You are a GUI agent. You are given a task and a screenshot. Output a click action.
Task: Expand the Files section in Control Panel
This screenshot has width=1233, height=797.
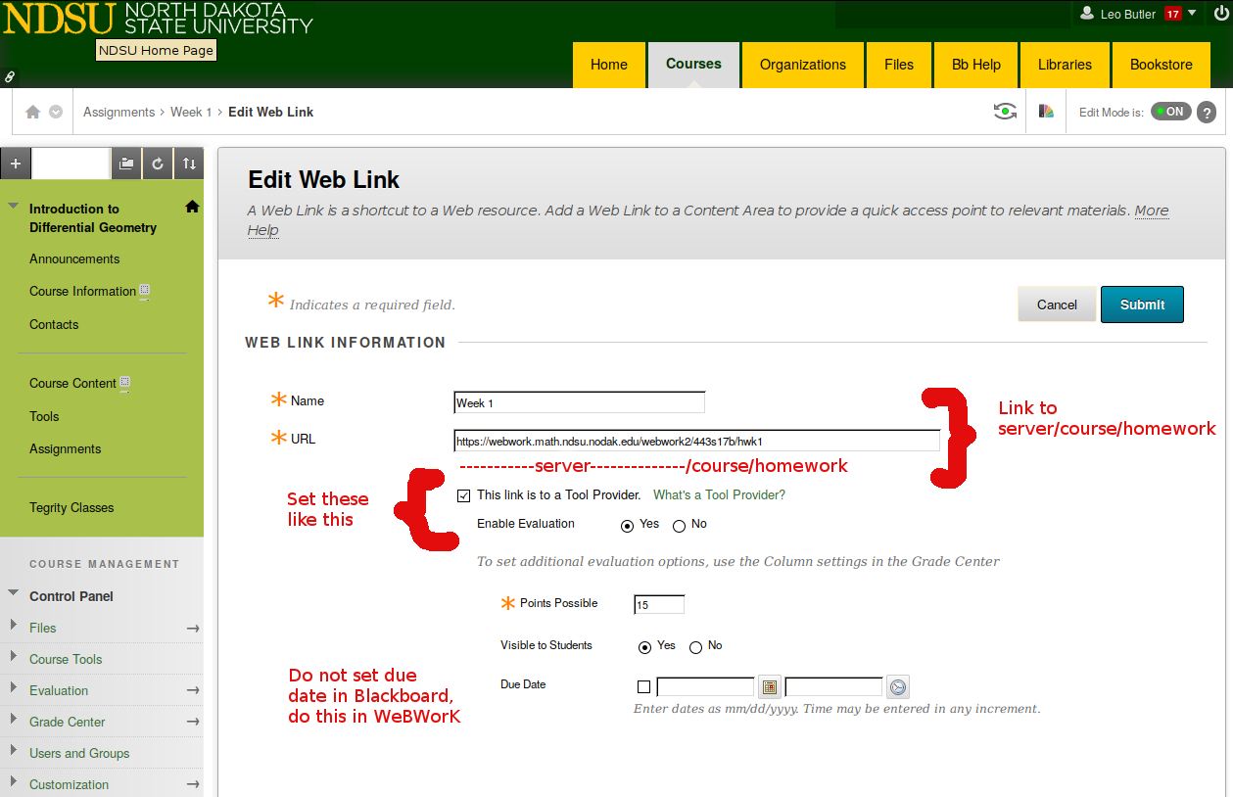[13, 627]
